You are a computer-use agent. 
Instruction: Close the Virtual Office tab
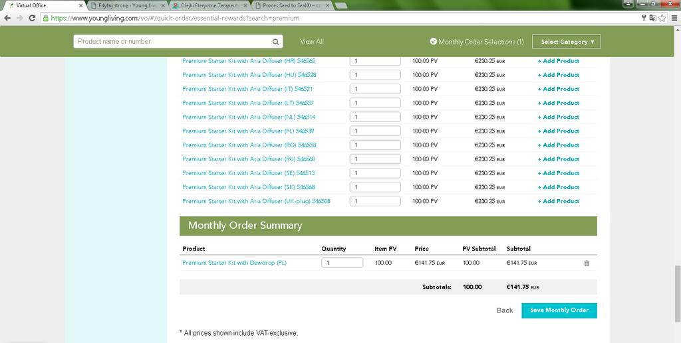pyautogui.click(x=80, y=5)
